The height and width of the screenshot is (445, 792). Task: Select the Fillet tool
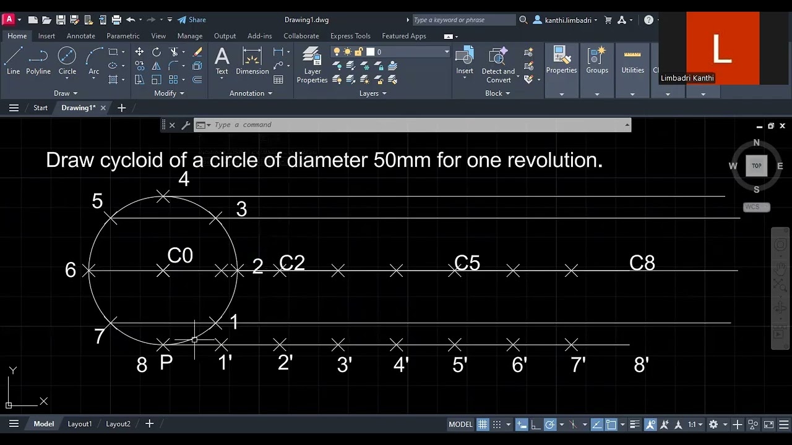[173, 66]
